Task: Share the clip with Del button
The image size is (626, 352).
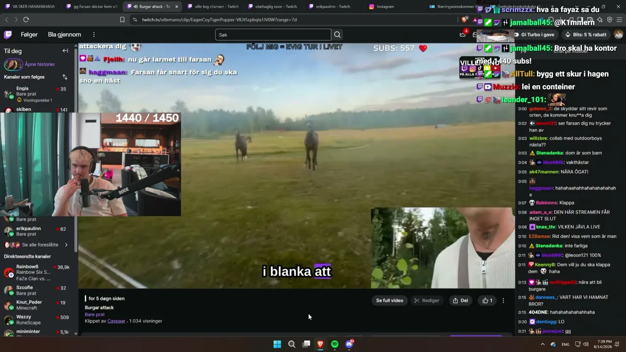Action: pos(460,301)
